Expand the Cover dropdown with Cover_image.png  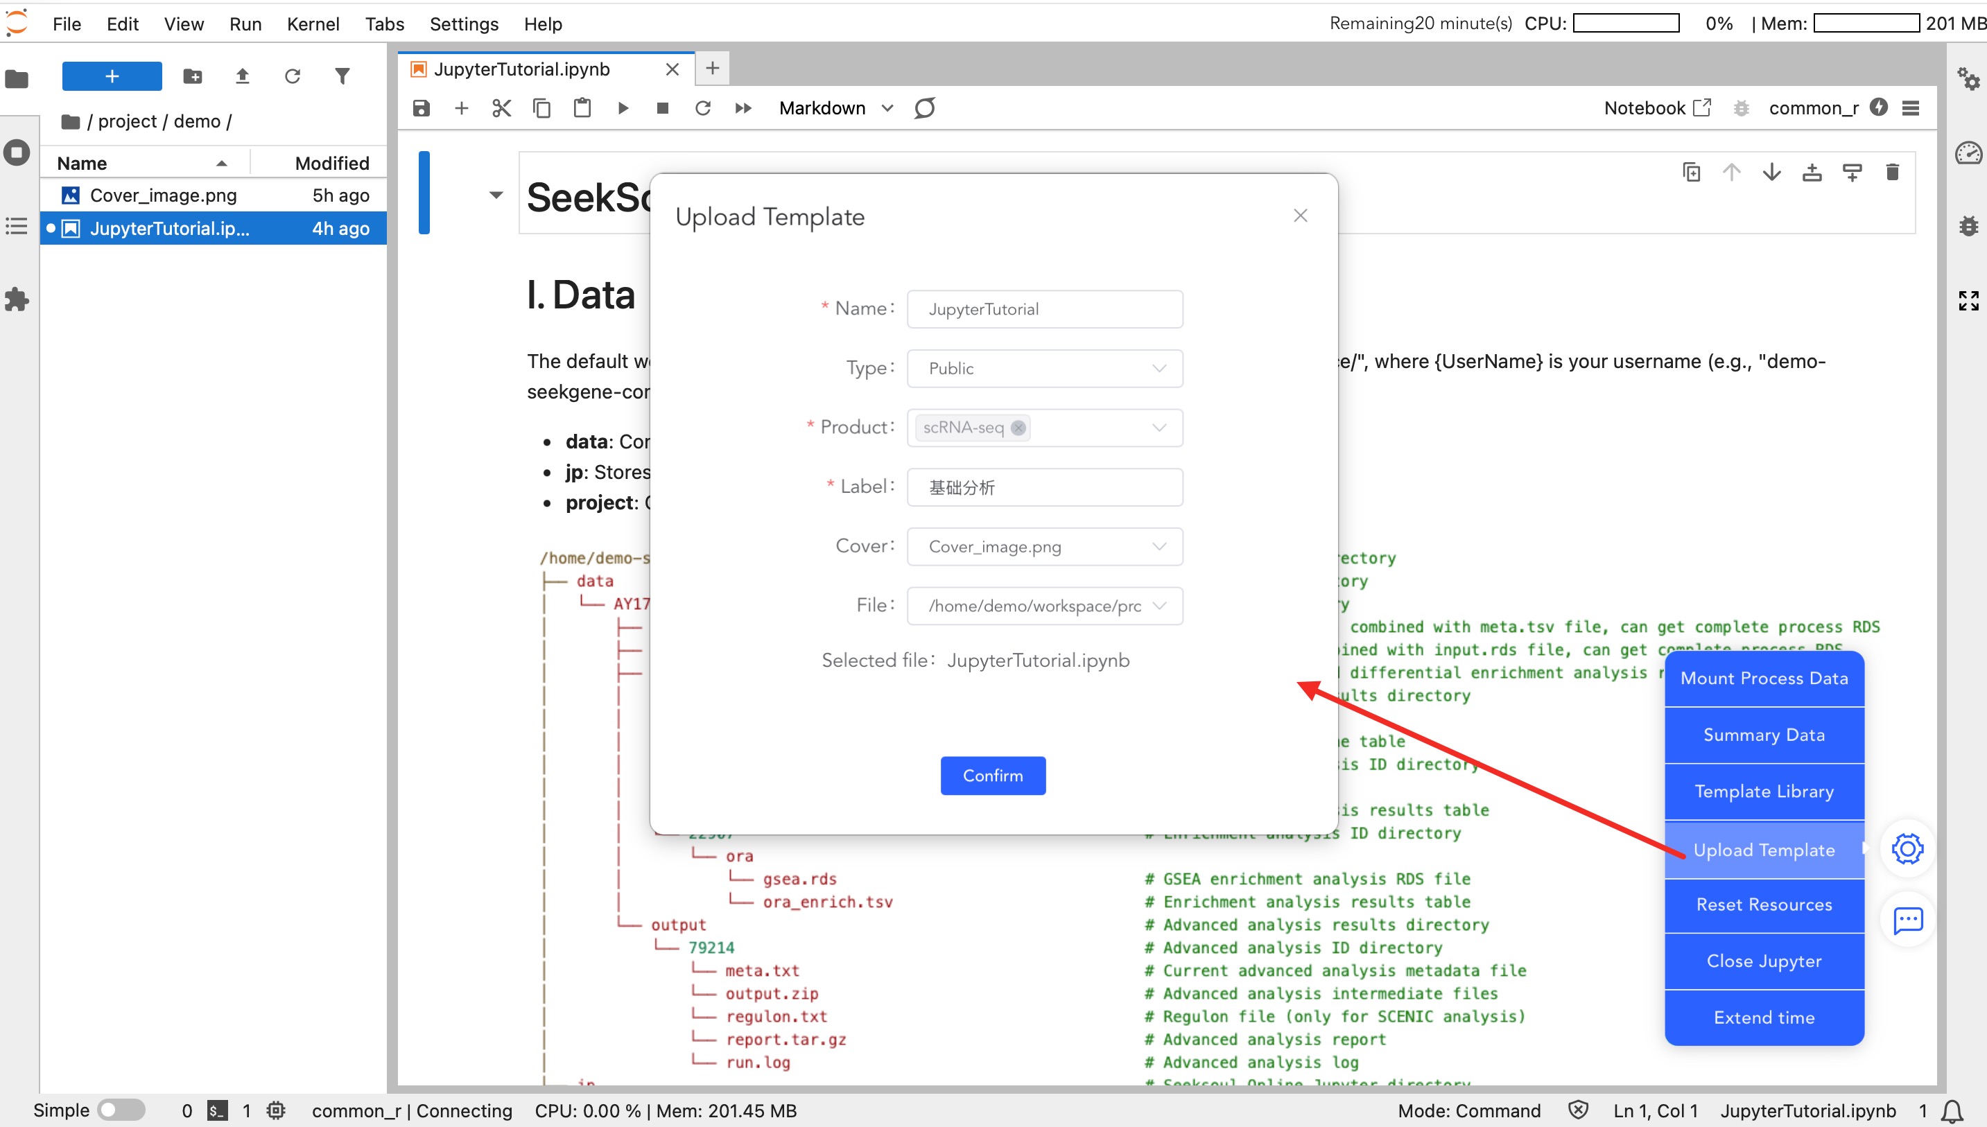[1044, 546]
